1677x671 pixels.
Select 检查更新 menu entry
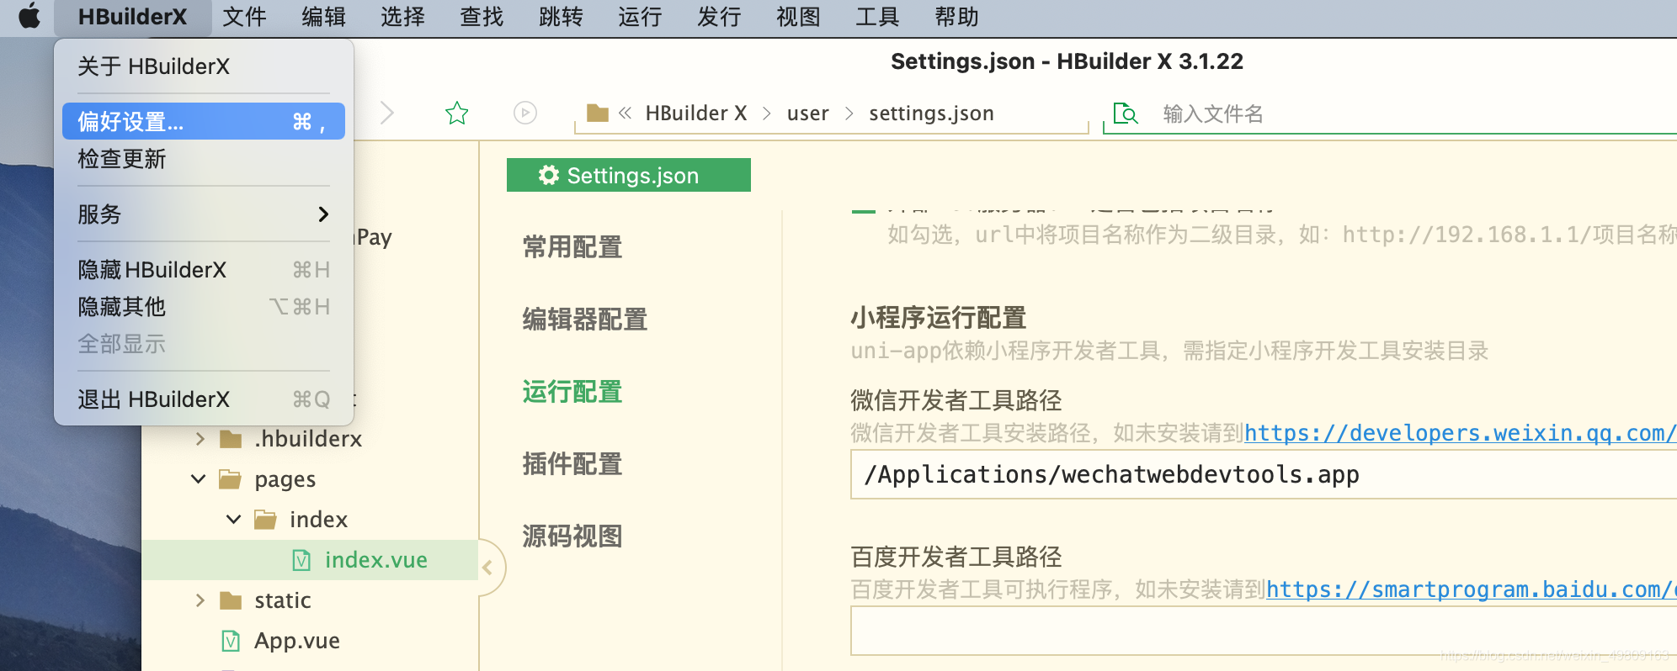click(x=204, y=159)
